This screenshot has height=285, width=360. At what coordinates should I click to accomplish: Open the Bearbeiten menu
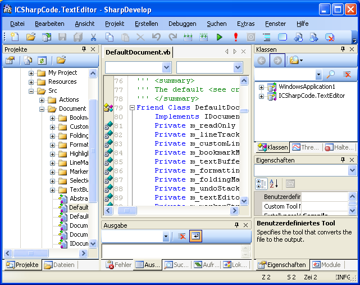[x=49, y=24]
